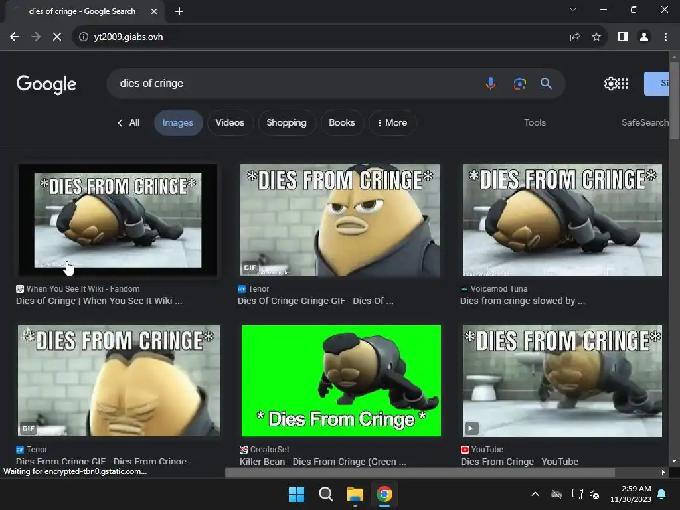Open the green screen Killer Bean thumbnail
The image size is (680, 510).
click(x=341, y=381)
